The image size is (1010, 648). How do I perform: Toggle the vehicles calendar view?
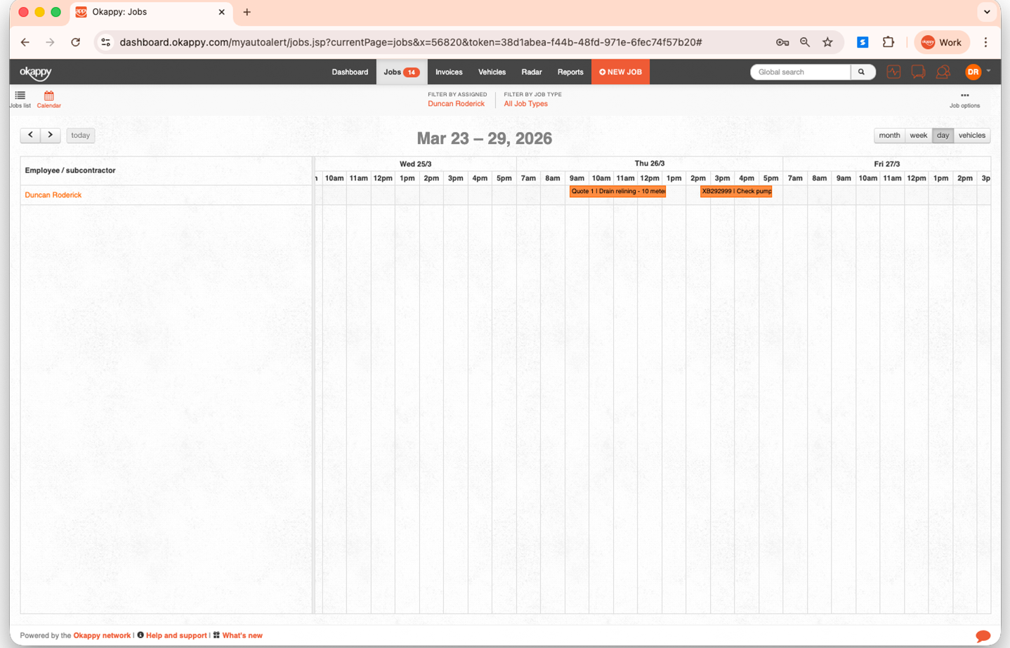[971, 135]
